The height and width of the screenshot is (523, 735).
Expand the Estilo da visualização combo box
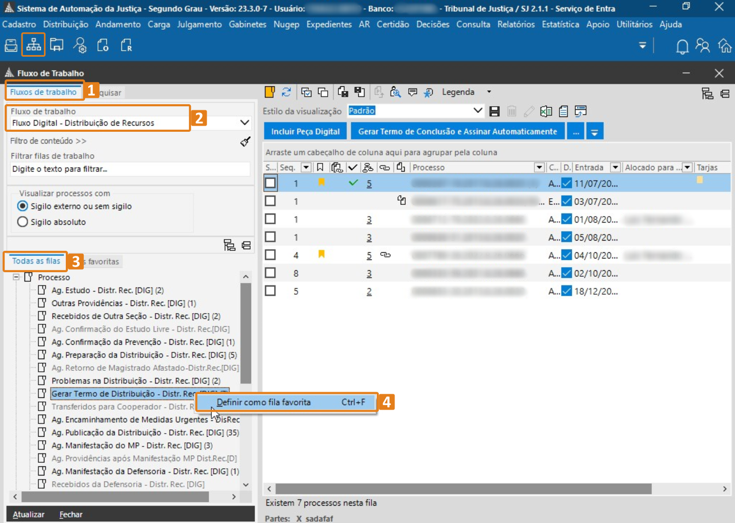pos(477,111)
